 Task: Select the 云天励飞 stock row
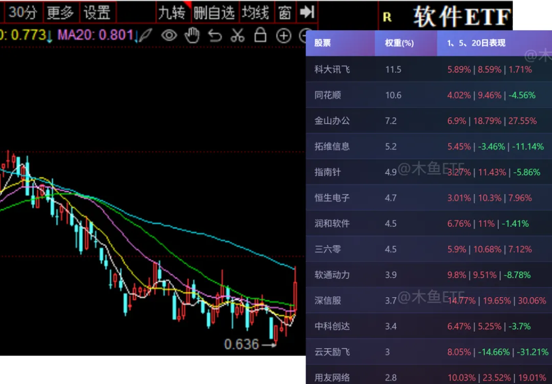click(429, 352)
